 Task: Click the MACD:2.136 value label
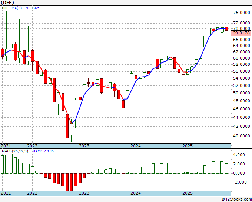point(43,151)
